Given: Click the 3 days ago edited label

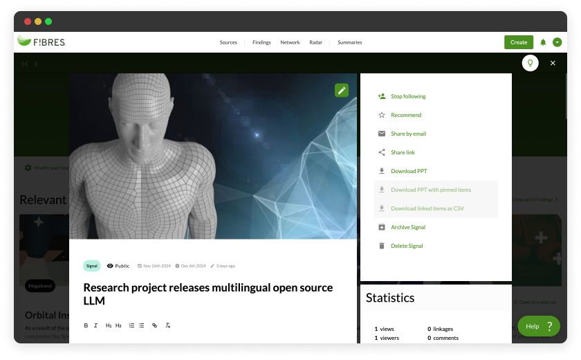Looking at the screenshot, I should [x=223, y=266].
